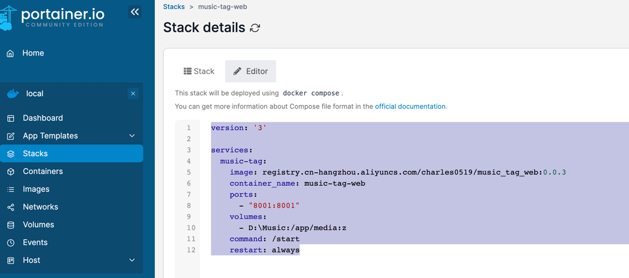This screenshot has width=629, height=278.
Task: Open Images in the sidebar
Action: point(36,189)
